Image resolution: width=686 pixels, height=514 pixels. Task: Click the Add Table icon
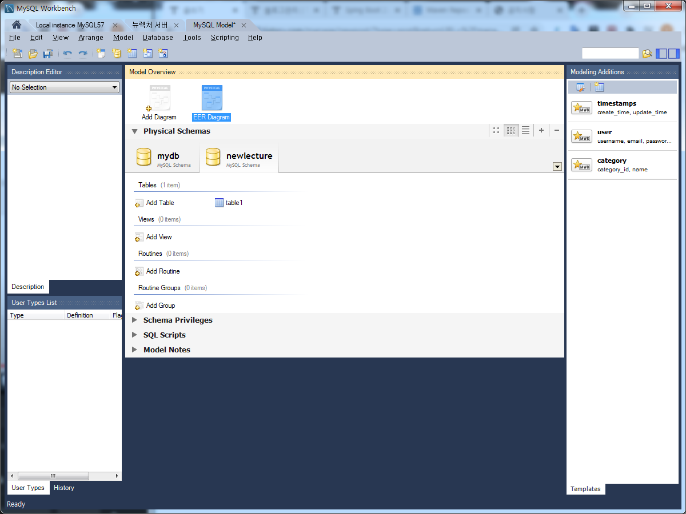click(x=139, y=203)
